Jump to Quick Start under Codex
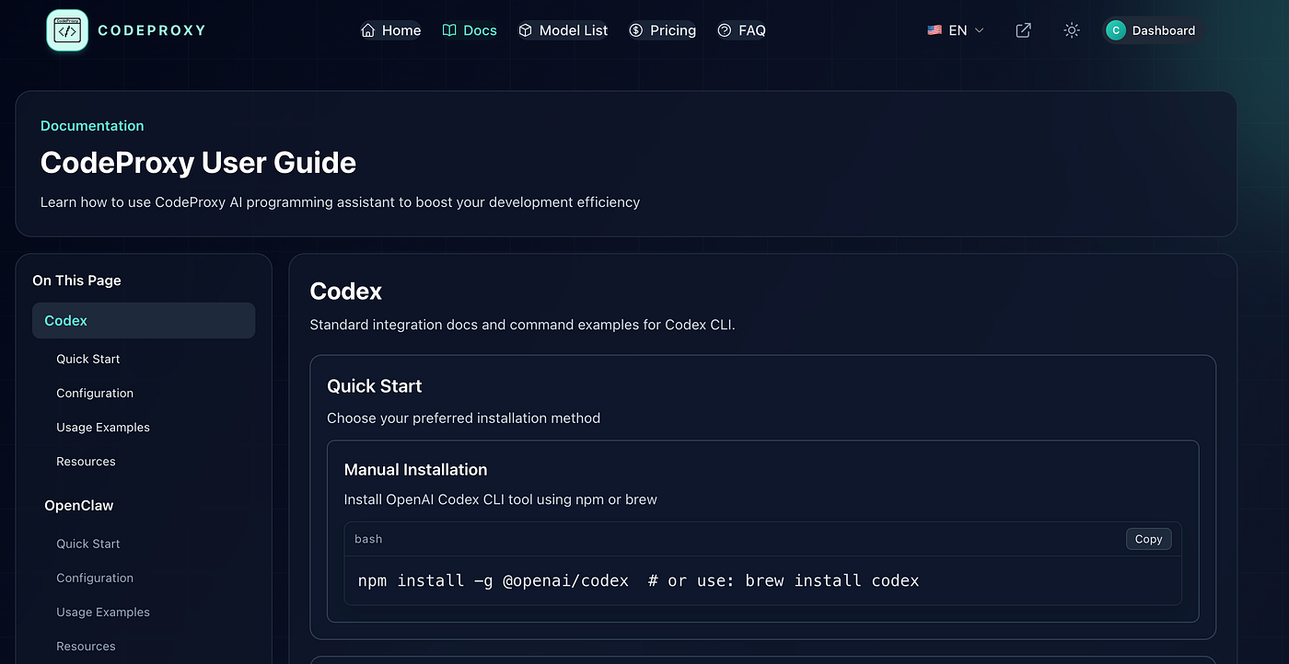 coord(88,359)
